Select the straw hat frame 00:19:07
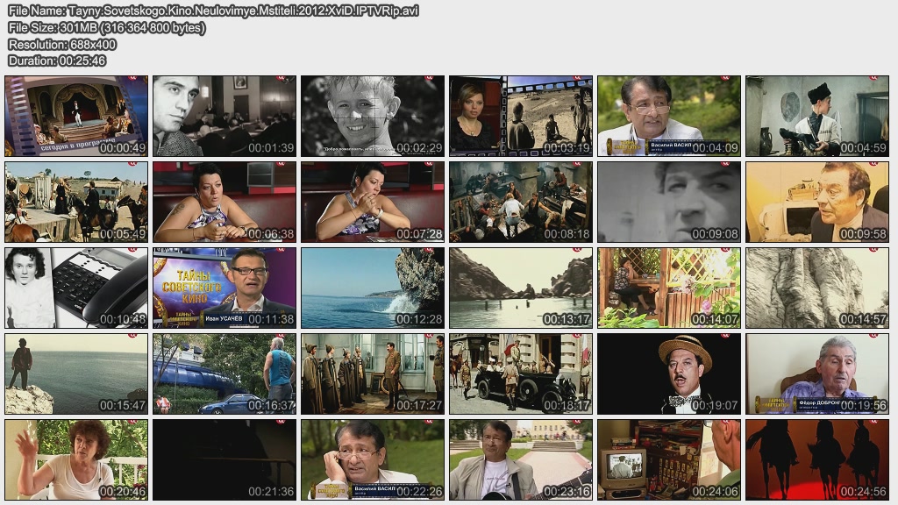Image resolution: width=898 pixels, height=505 pixels. click(669, 373)
